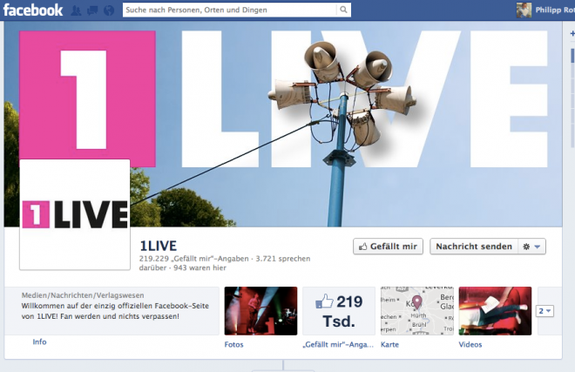Open the Info link
This screenshot has width=575, height=372.
(39, 342)
